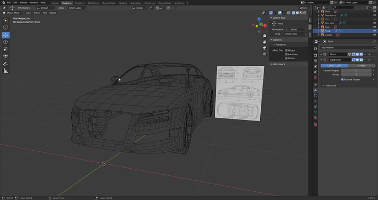Screen dimensions: 378x200
Task: Select the Annotate pencil tool
Action: click(x=5, y=64)
